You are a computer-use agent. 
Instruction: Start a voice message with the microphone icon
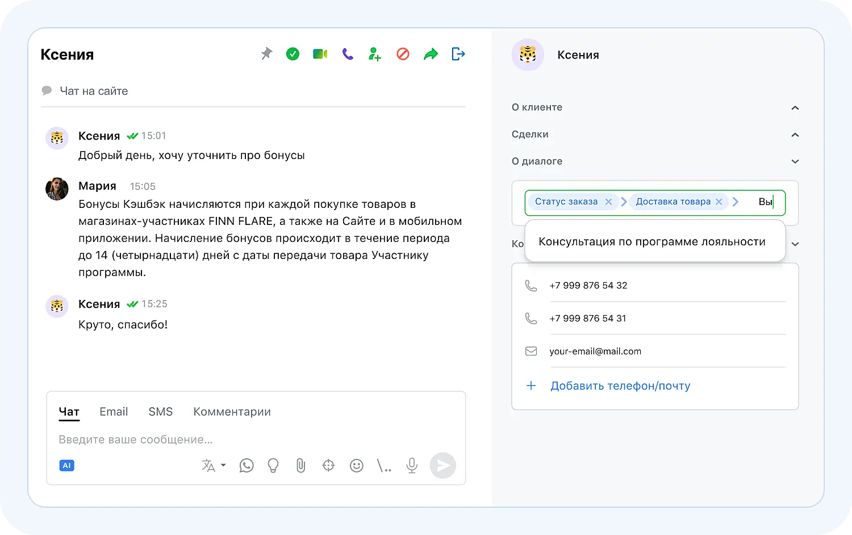(x=411, y=465)
